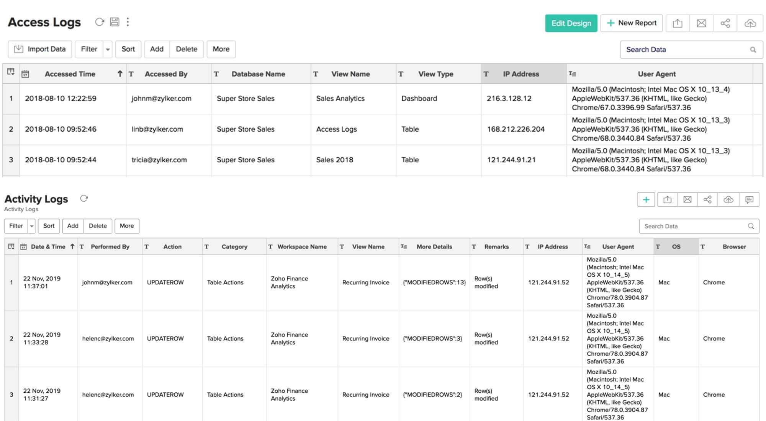This screenshot has width=766, height=421.
Task: Click the green plus icon in Activity Logs
Action: [646, 200]
